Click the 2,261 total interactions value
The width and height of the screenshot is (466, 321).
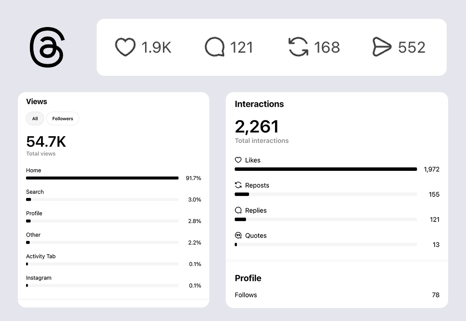256,126
